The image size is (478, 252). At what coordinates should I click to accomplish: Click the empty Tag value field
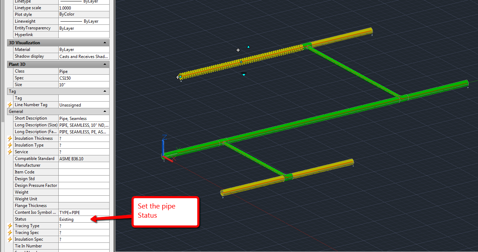(84, 98)
